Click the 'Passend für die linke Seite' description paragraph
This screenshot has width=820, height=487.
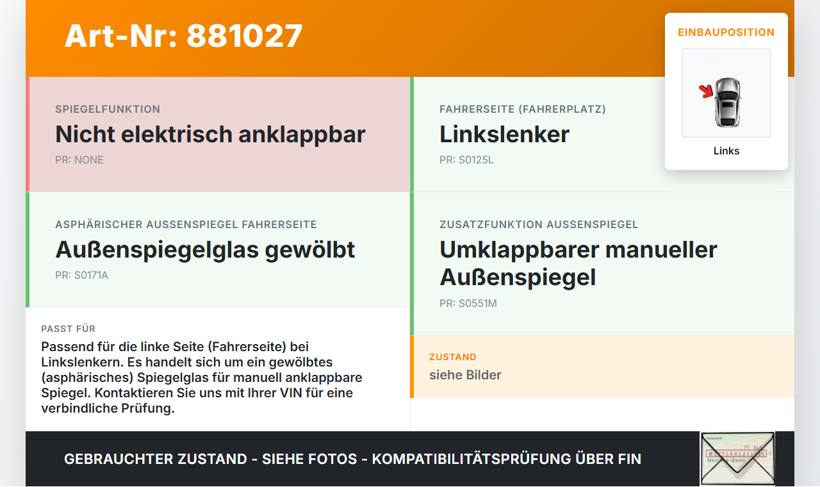click(202, 377)
